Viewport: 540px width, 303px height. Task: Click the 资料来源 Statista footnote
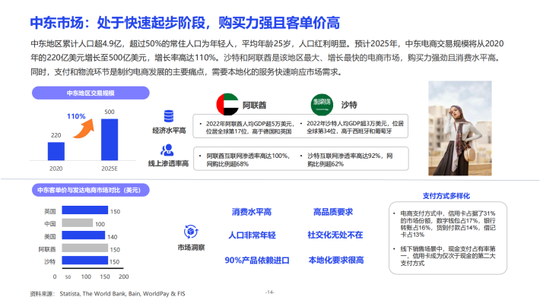(x=107, y=294)
